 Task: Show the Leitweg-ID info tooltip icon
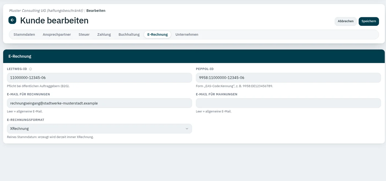tap(30, 69)
